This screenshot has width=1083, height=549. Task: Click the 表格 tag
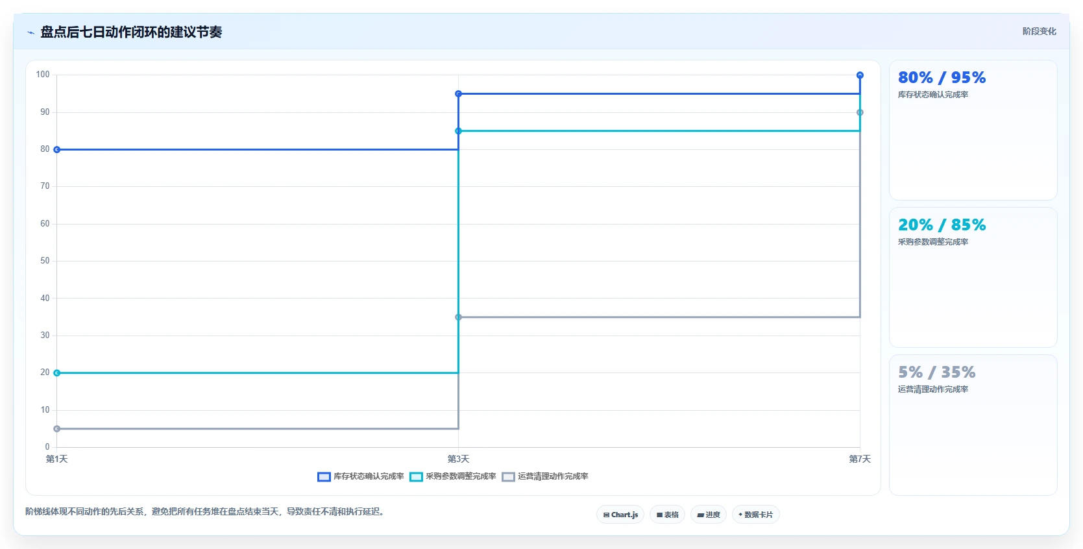tap(667, 515)
